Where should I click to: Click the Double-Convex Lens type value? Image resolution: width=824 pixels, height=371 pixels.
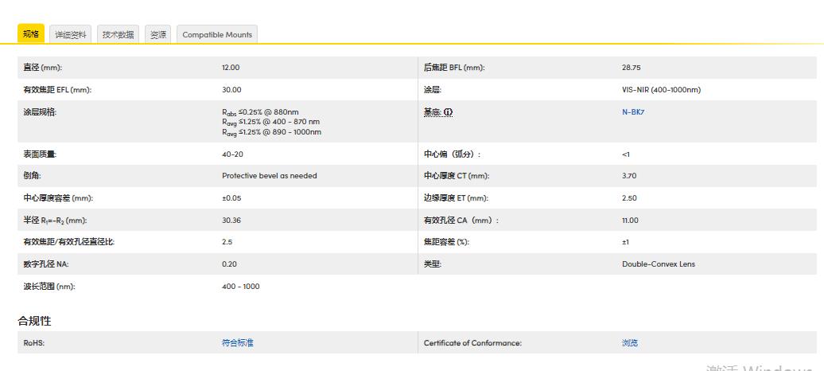coord(658,264)
